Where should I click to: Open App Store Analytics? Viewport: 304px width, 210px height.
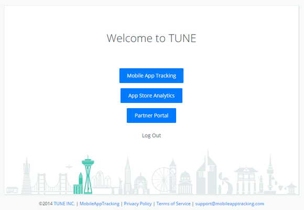[151, 96]
